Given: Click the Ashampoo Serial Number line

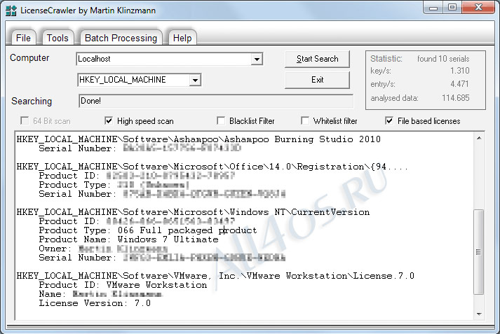Looking at the screenshot, I should (140, 148).
